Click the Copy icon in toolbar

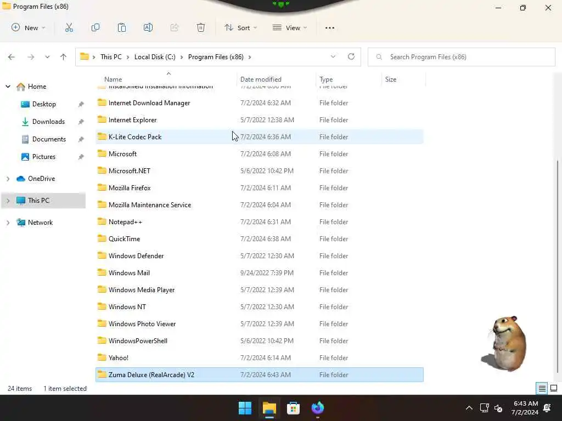pyautogui.click(x=95, y=27)
